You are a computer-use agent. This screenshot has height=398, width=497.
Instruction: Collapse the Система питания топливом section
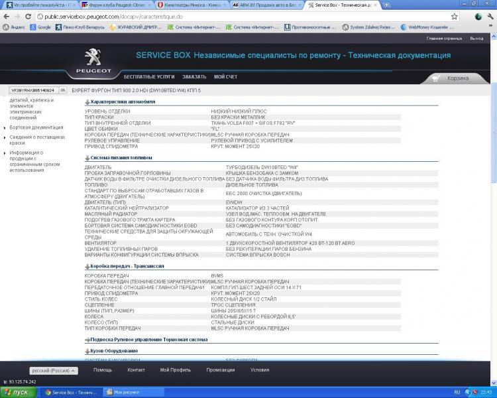(x=87, y=158)
